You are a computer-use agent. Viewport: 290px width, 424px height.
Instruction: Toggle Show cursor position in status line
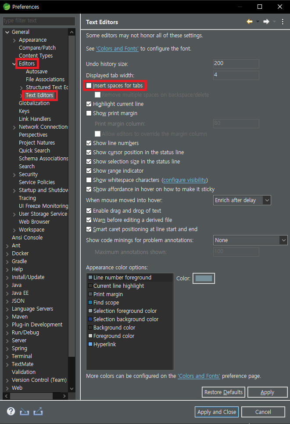[x=89, y=152]
